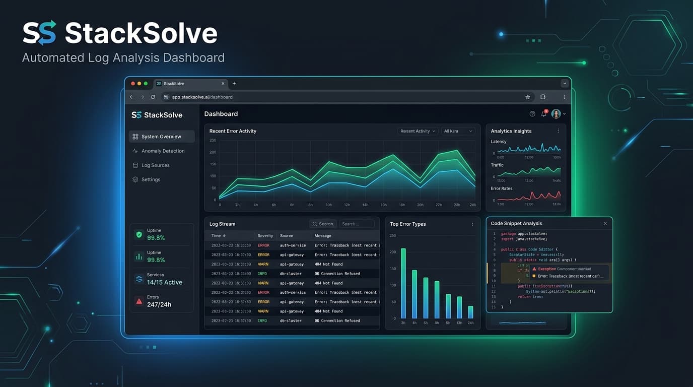Expand the chevron beside the profile avatar
The height and width of the screenshot is (387, 693).
click(564, 114)
